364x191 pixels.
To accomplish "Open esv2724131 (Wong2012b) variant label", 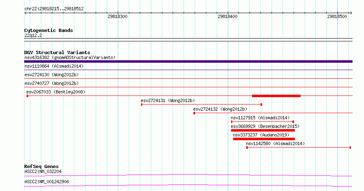I will click(168, 100).
